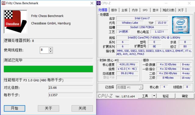This screenshot has width=195, height=115.
Task: Click the L3 associativity value 16-way
Action: tap(186, 78)
